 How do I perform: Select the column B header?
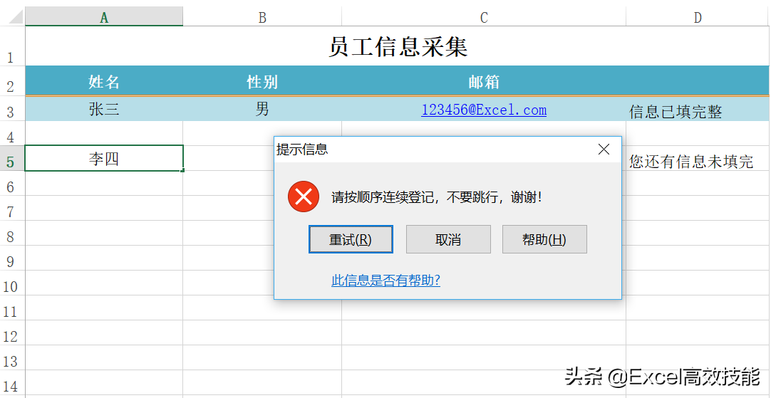click(262, 17)
